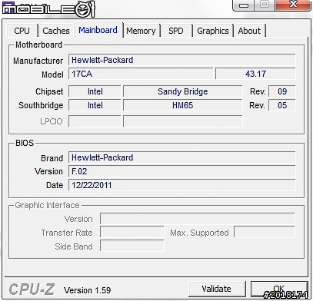The width and height of the screenshot is (313, 301).
Task: Select the HM65 southbridge field
Action: coord(182,105)
